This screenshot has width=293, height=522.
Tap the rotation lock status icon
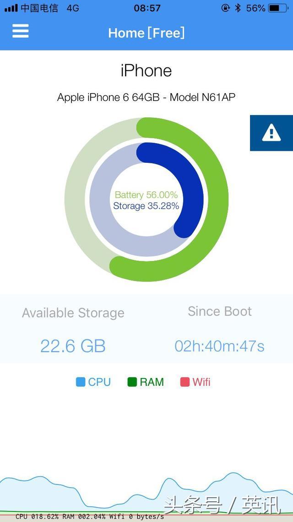(x=225, y=8)
